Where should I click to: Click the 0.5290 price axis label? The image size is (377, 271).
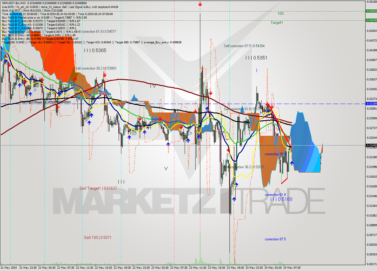tap(372, 118)
